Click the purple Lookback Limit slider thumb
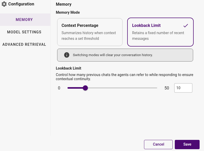The width and height of the screenshot is (204, 151). click(85, 88)
